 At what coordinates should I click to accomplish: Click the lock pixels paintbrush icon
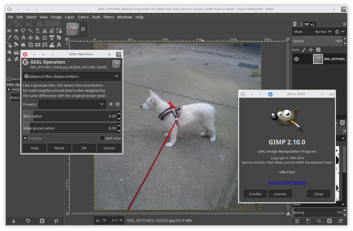(x=304, y=50)
